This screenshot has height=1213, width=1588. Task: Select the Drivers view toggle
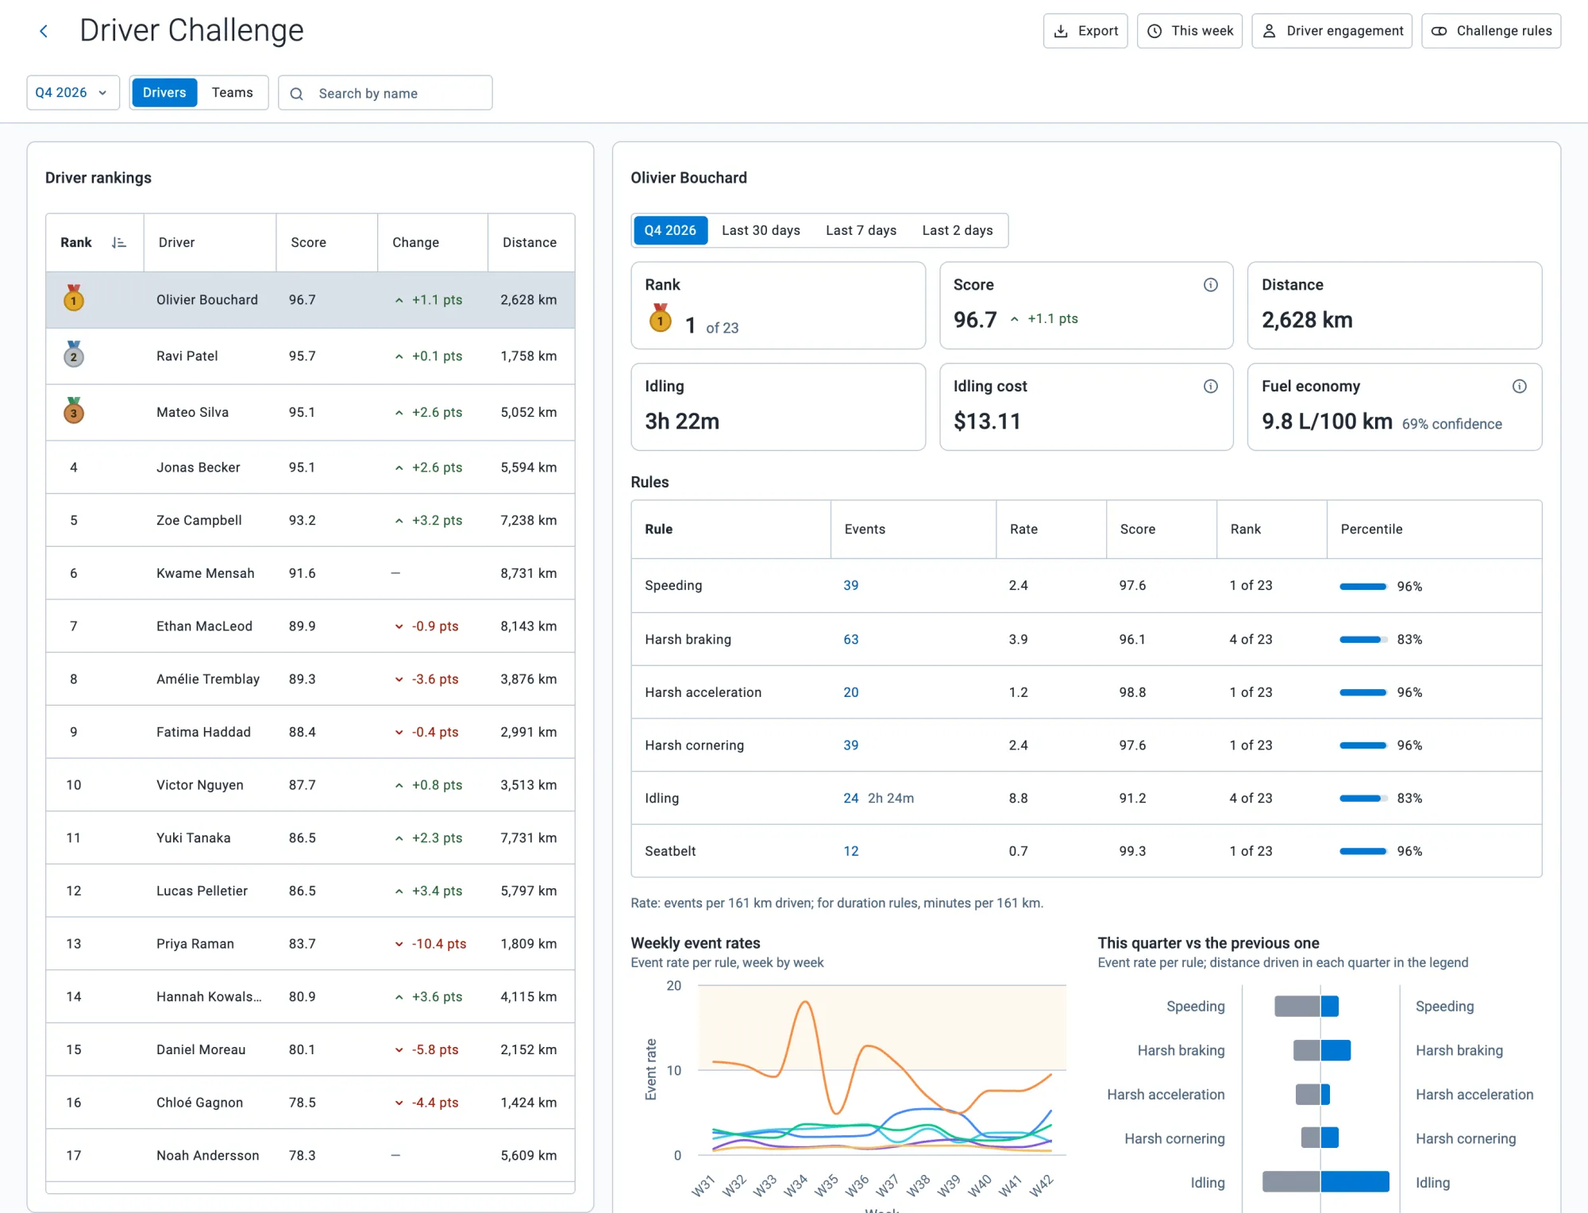(x=164, y=93)
